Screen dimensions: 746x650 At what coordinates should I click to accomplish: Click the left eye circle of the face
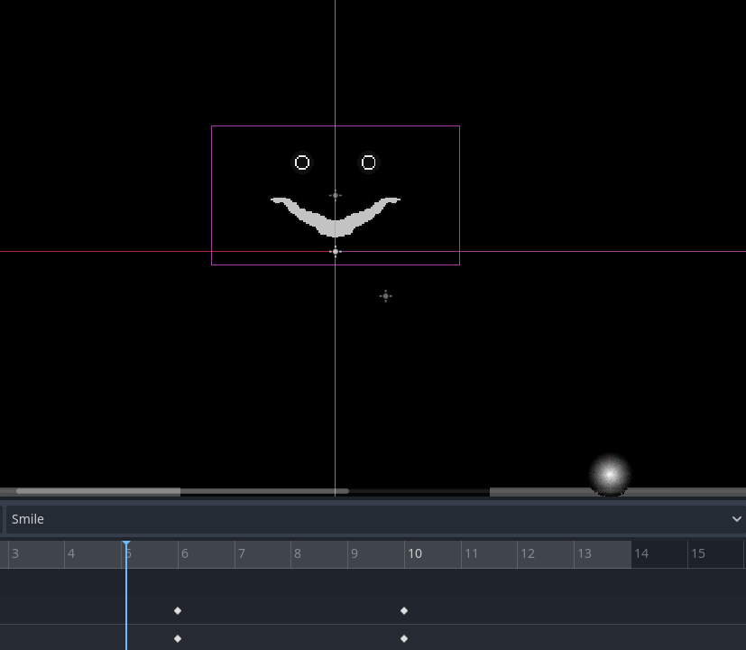pos(302,162)
